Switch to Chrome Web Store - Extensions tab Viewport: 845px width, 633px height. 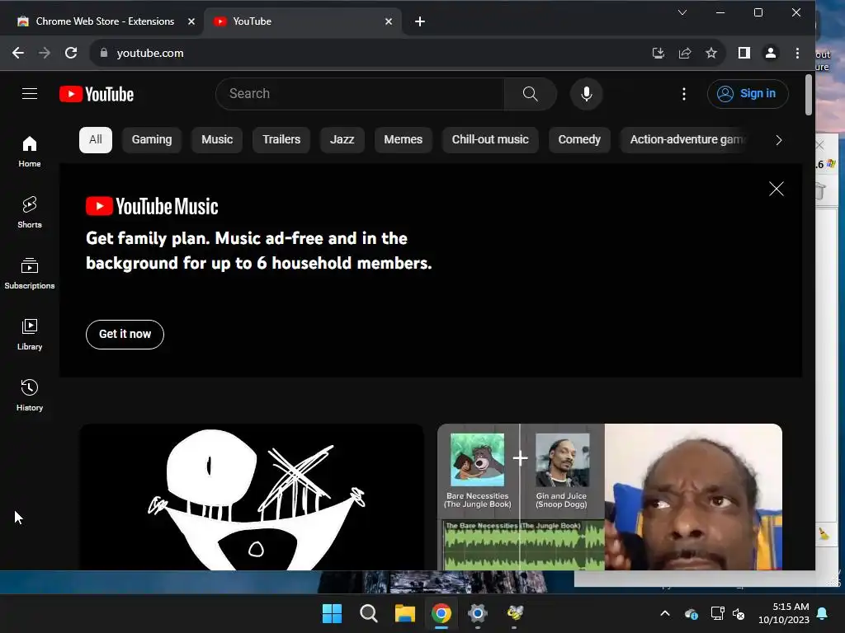pyautogui.click(x=105, y=21)
